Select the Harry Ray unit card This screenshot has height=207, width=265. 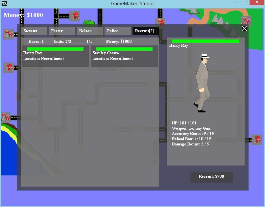pos(56,56)
